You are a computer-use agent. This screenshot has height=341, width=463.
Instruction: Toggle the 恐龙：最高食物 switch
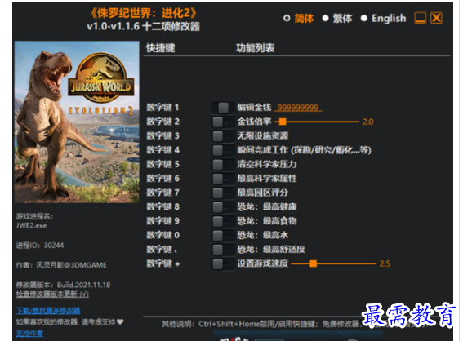point(223,221)
